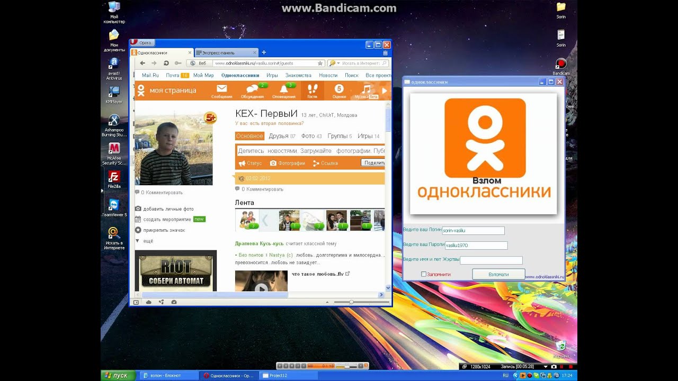Play the что такое любовь video thumbnail
Image resolution: width=678 pixels, height=381 pixels.
(261, 281)
